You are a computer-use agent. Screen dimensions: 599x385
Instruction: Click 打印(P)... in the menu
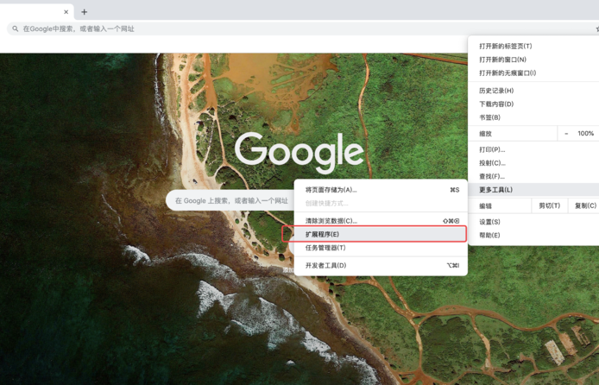(x=492, y=149)
